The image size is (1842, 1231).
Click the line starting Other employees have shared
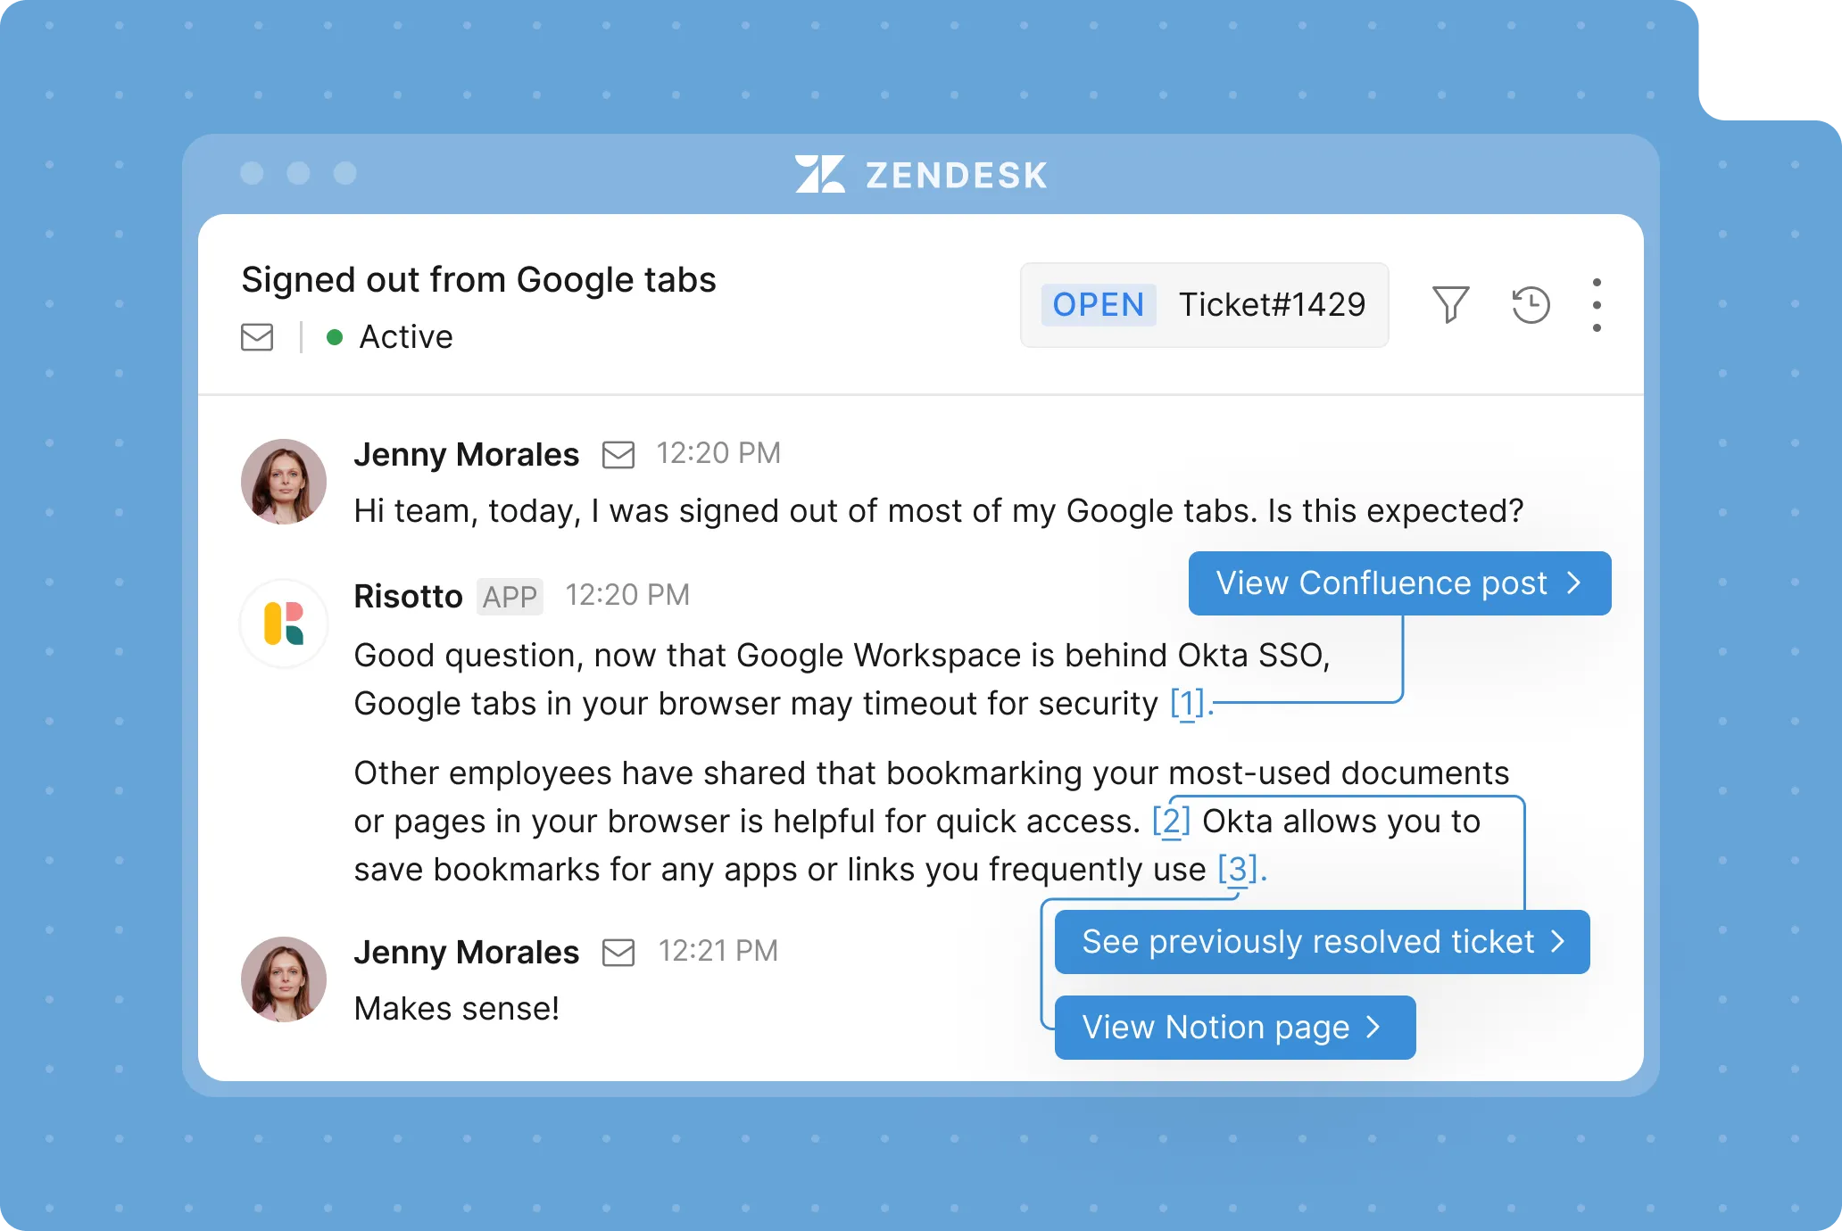[x=932, y=773]
